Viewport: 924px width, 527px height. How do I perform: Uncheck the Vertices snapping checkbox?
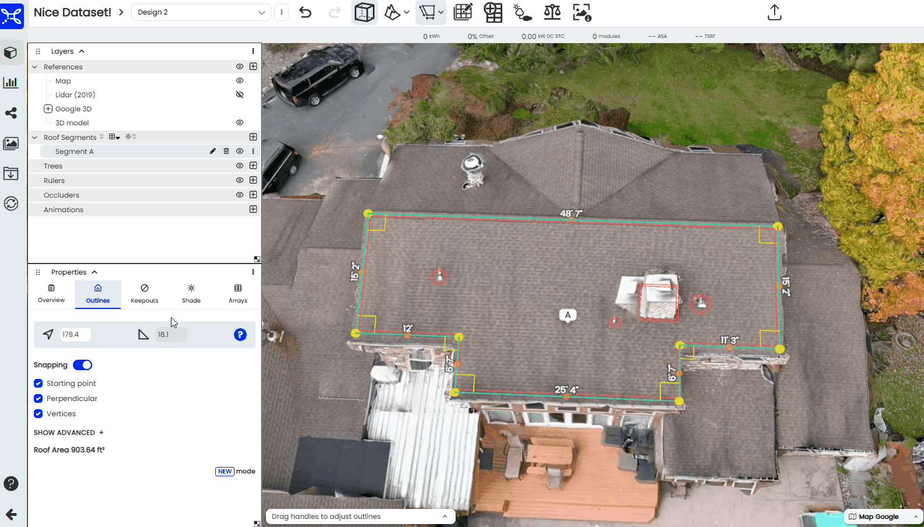38,413
